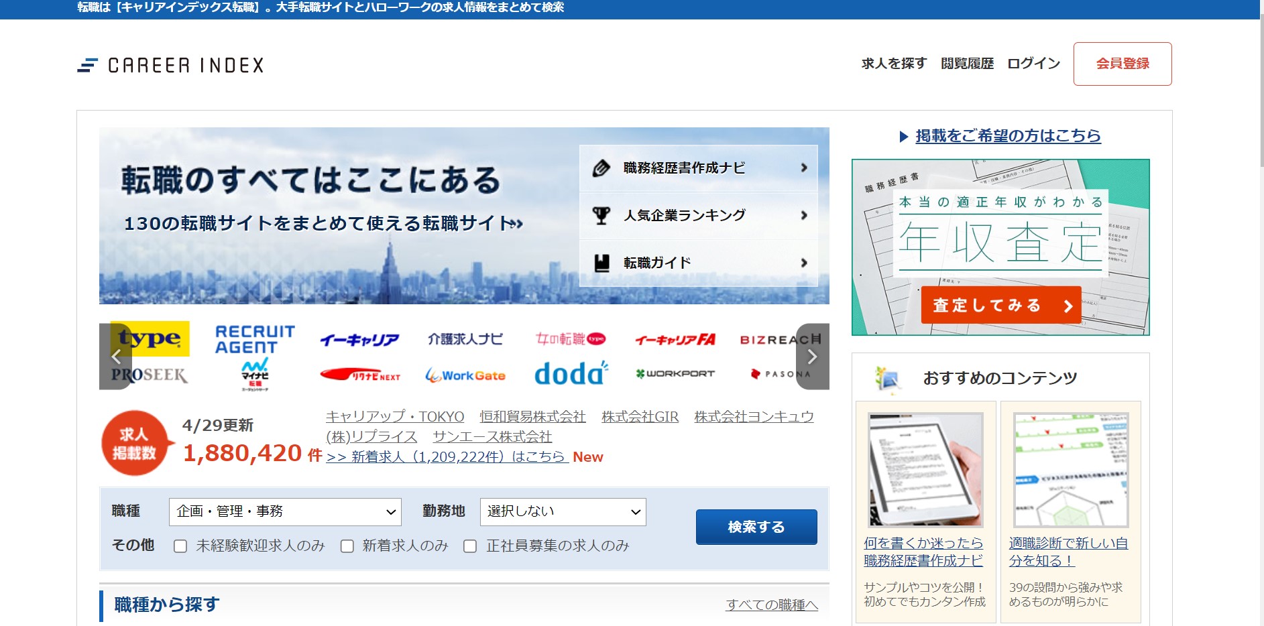
Task: Click the book icon for 転職ガイド
Action: tap(600, 262)
